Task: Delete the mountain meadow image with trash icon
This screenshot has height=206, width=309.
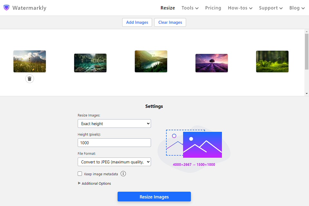Action: click(30, 79)
